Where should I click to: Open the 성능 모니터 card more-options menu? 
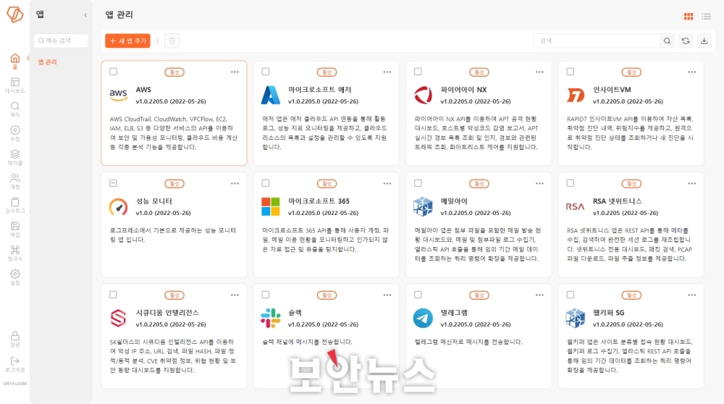click(235, 184)
